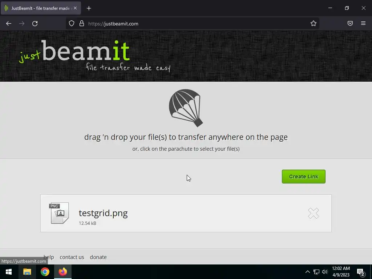Open a new tab with plus button
The width and height of the screenshot is (372, 279).
89,8
